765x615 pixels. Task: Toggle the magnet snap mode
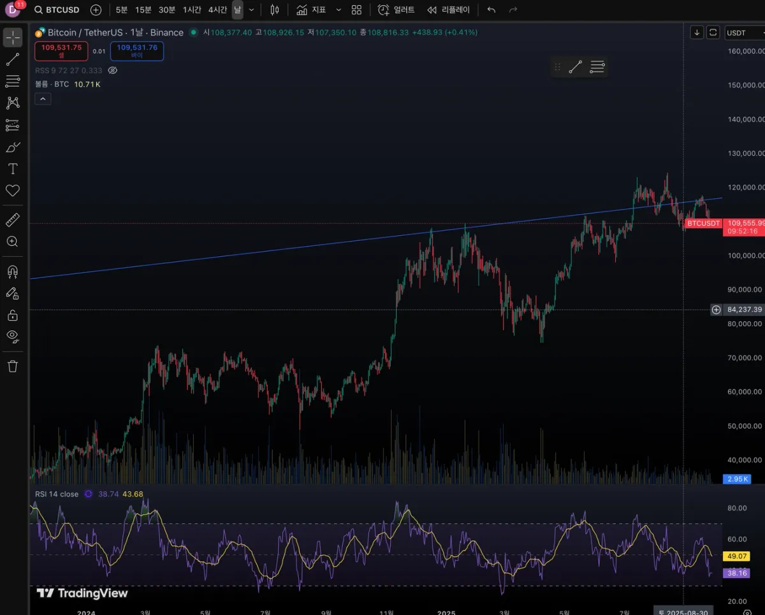tap(12, 271)
